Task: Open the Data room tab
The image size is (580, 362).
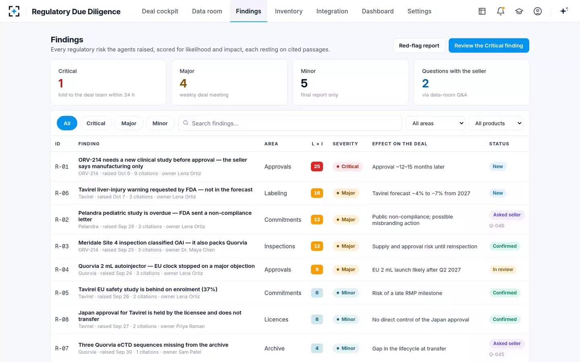Action: pos(207,11)
